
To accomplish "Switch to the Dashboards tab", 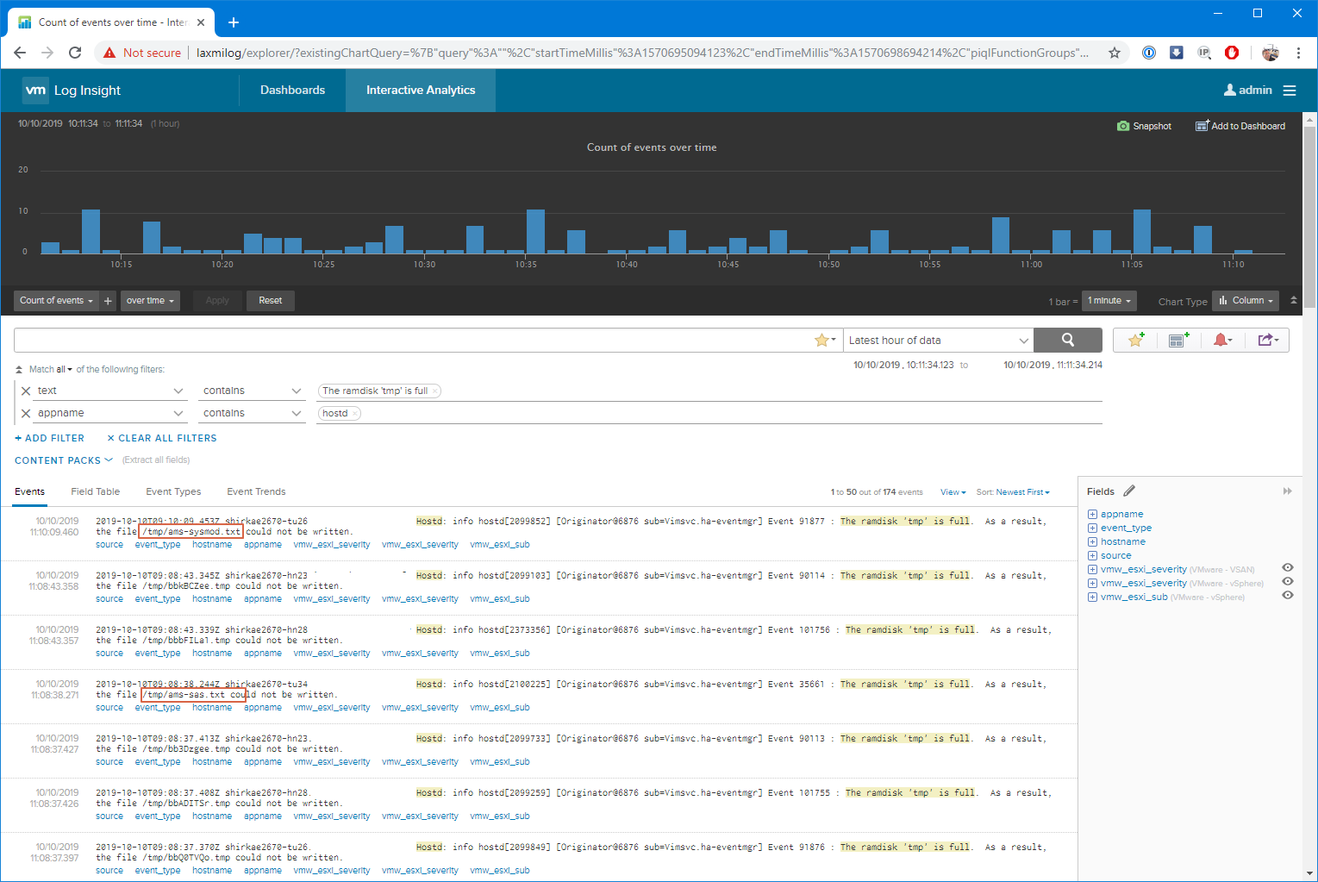I will coord(292,91).
